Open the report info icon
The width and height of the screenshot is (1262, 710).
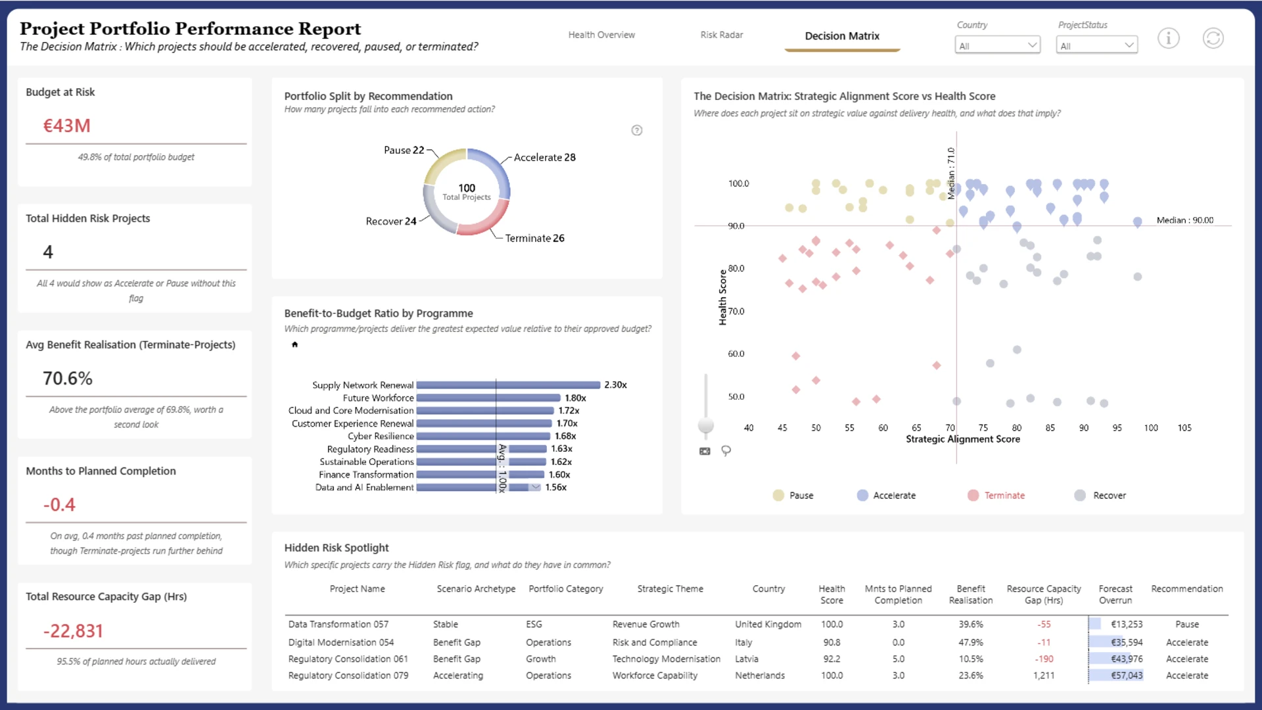[1168, 38]
